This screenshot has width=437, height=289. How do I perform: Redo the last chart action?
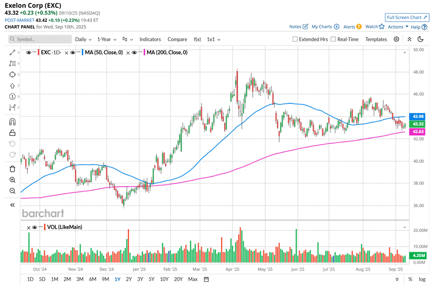pos(12,155)
